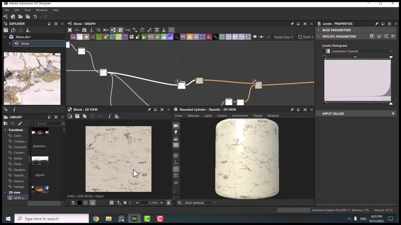Click the save icon in the Explorer panel
401x225 pixels.
pos(6,30)
